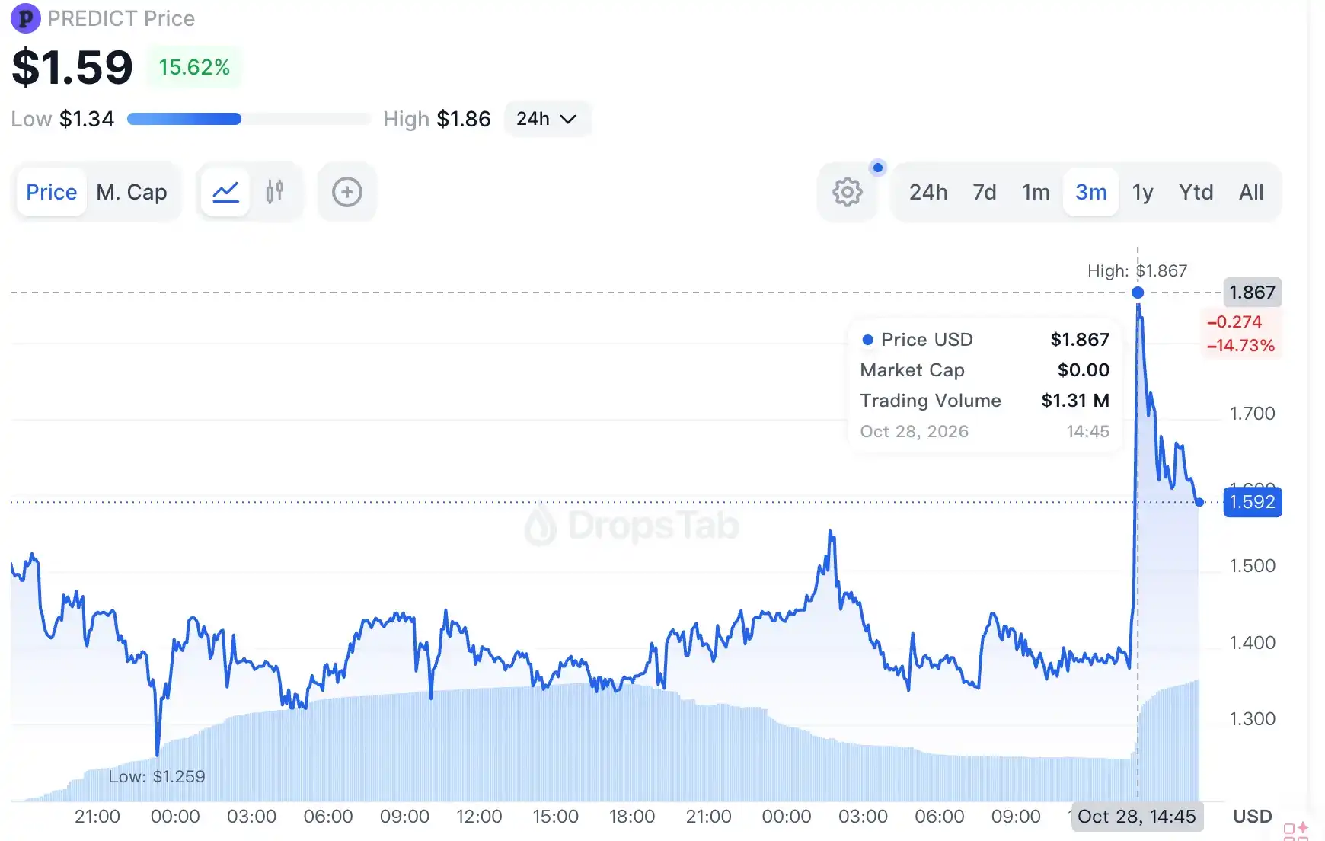
Task: Click the blue 1.592 axis price label
Action: point(1253,502)
